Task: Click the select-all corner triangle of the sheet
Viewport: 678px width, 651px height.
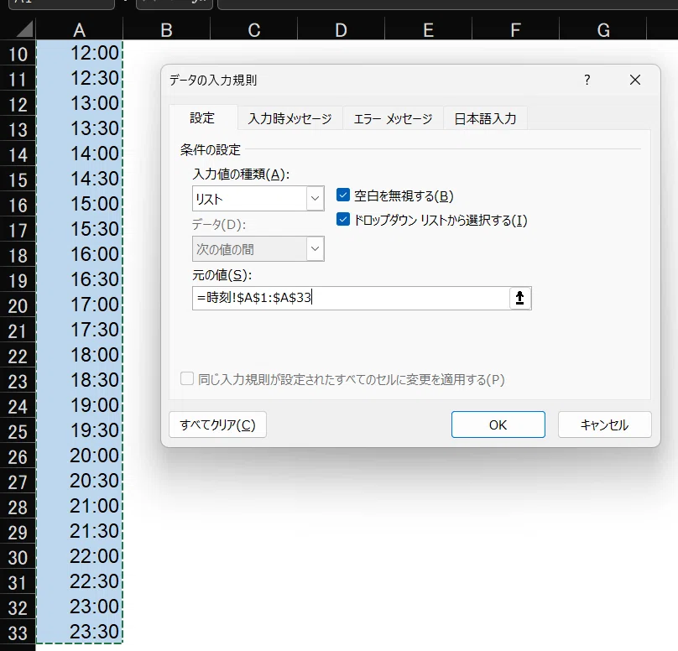Action: pos(24,29)
